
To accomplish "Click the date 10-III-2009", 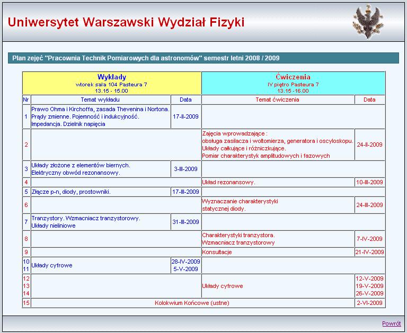I will (x=369, y=182).
